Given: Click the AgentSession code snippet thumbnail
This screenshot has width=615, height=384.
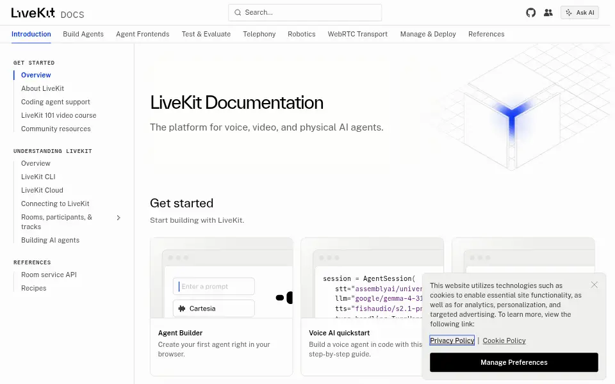Looking at the screenshot, I should click(372, 278).
